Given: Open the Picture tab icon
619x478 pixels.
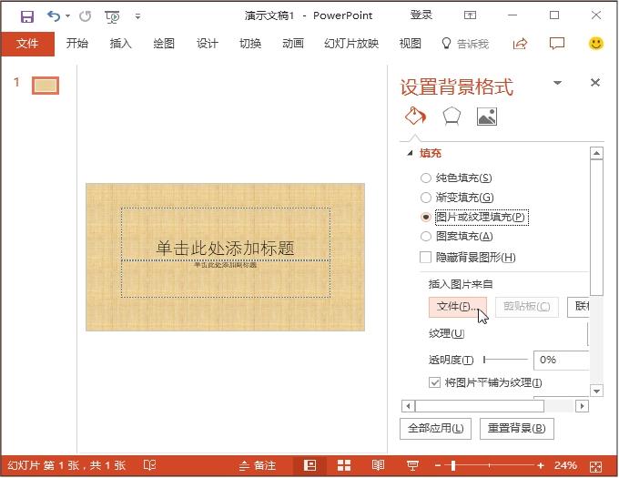Looking at the screenshot, I should [487, 117].
